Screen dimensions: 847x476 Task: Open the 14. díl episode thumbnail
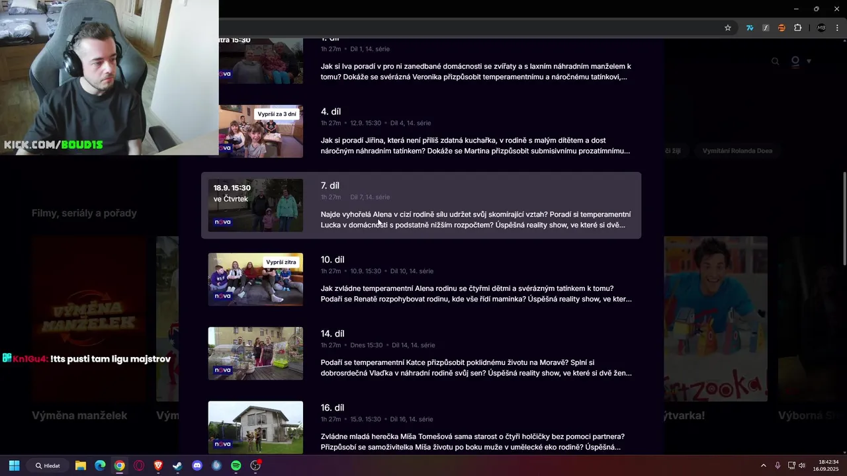[255, 354]
